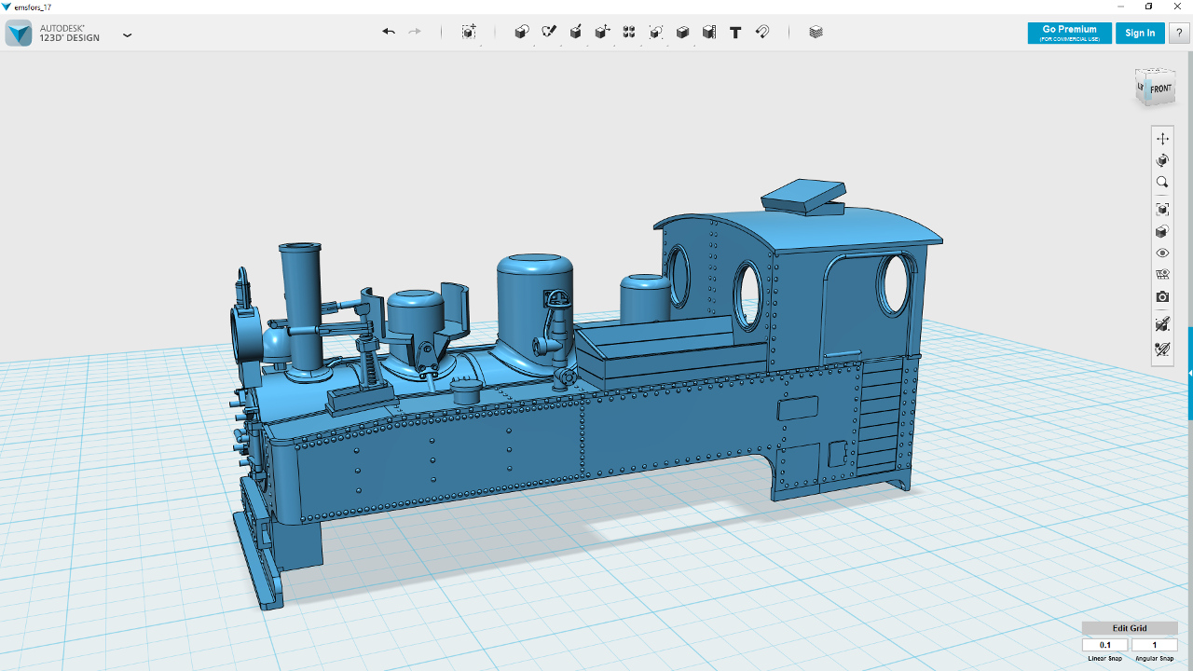The width and height of the screenshot is (1193, 671).
Task: Toggle solids and mesh visibility eye
Action: (x=1162, y=253)
